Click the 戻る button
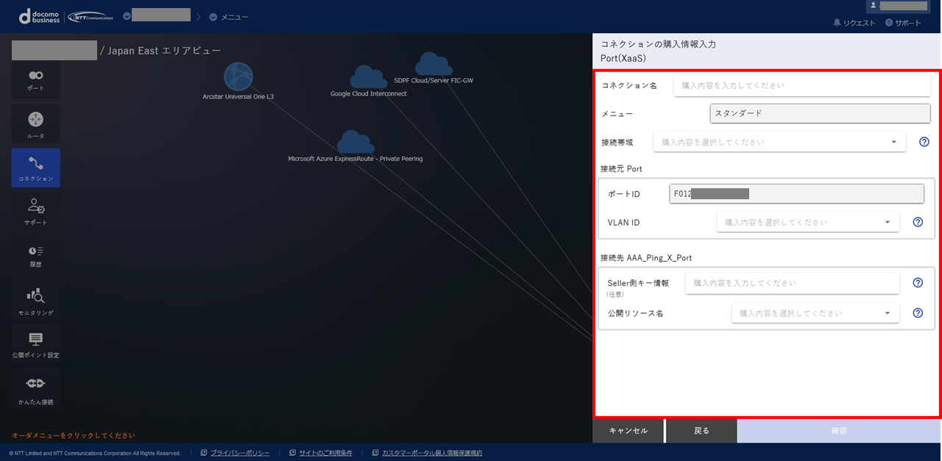The height and width of the screenshot is (461, 942). coord(702,431)
